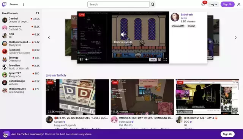Open the HITATHON 2: ATL - DAY 4 title
Screen dimensions: 243x139
201,118
